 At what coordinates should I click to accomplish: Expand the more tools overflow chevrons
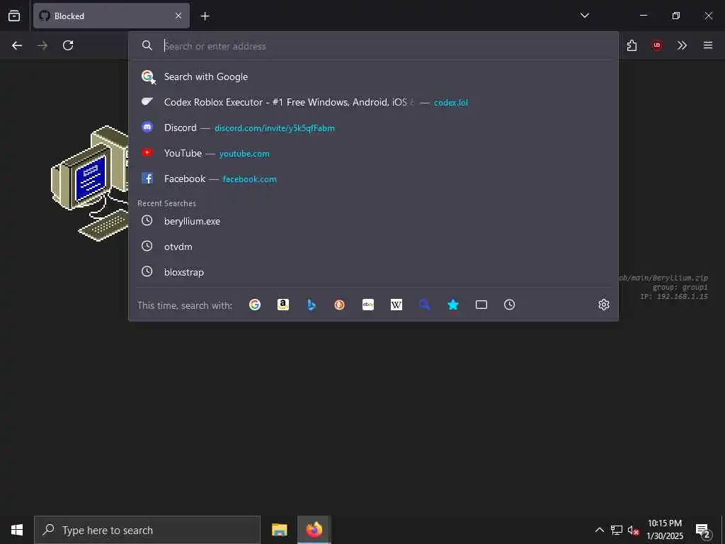point(682,45)
